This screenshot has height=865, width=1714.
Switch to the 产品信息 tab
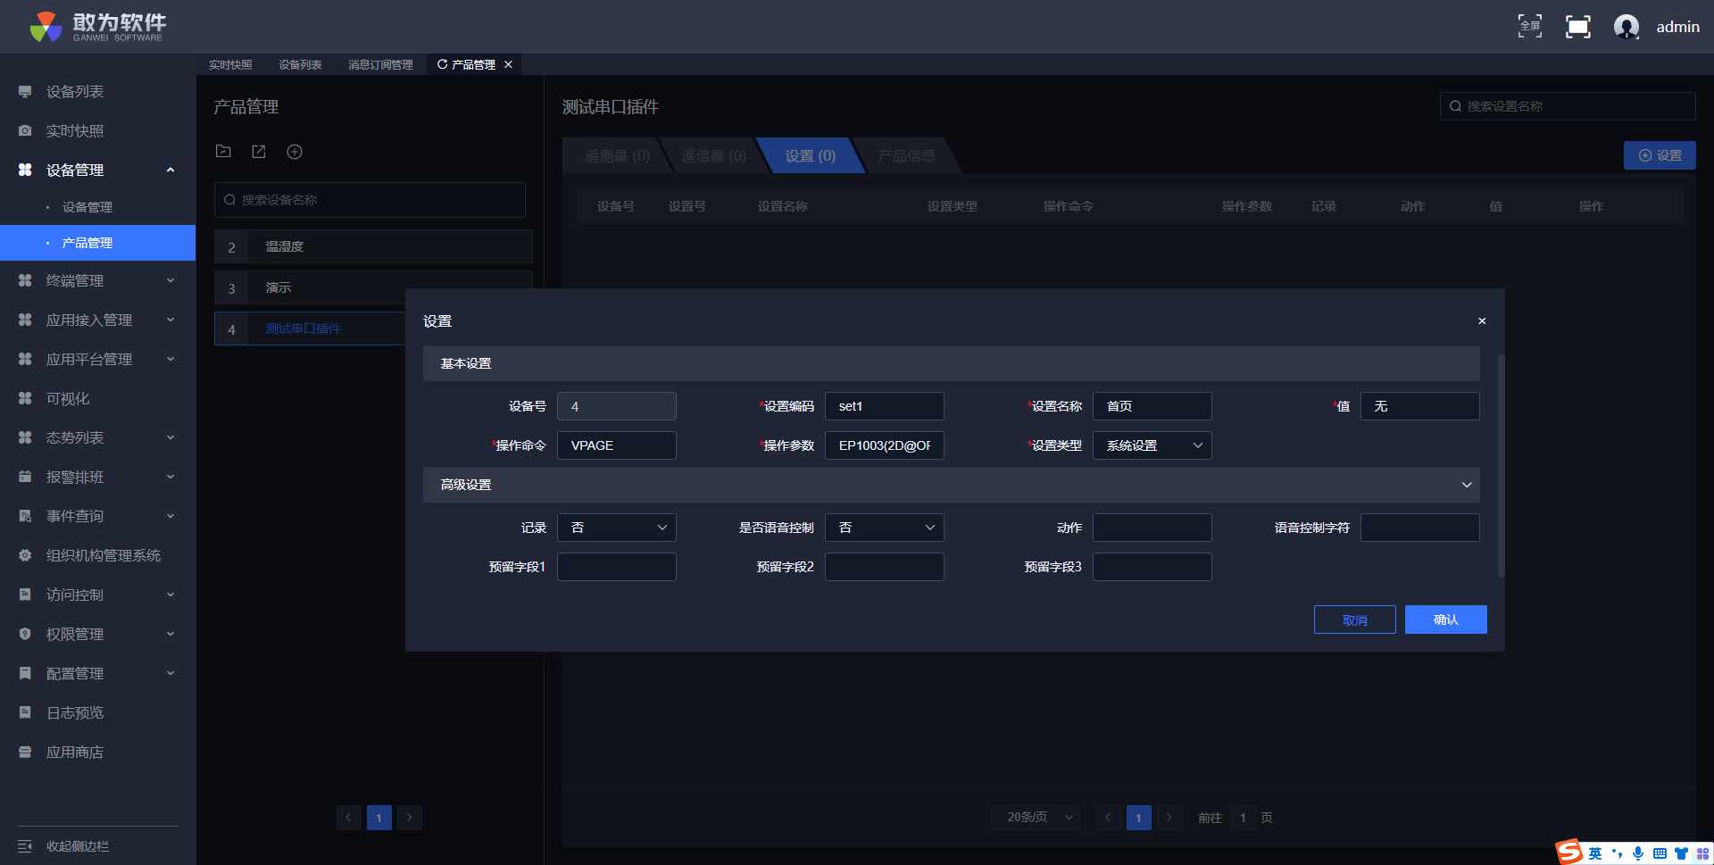[906, 156]
